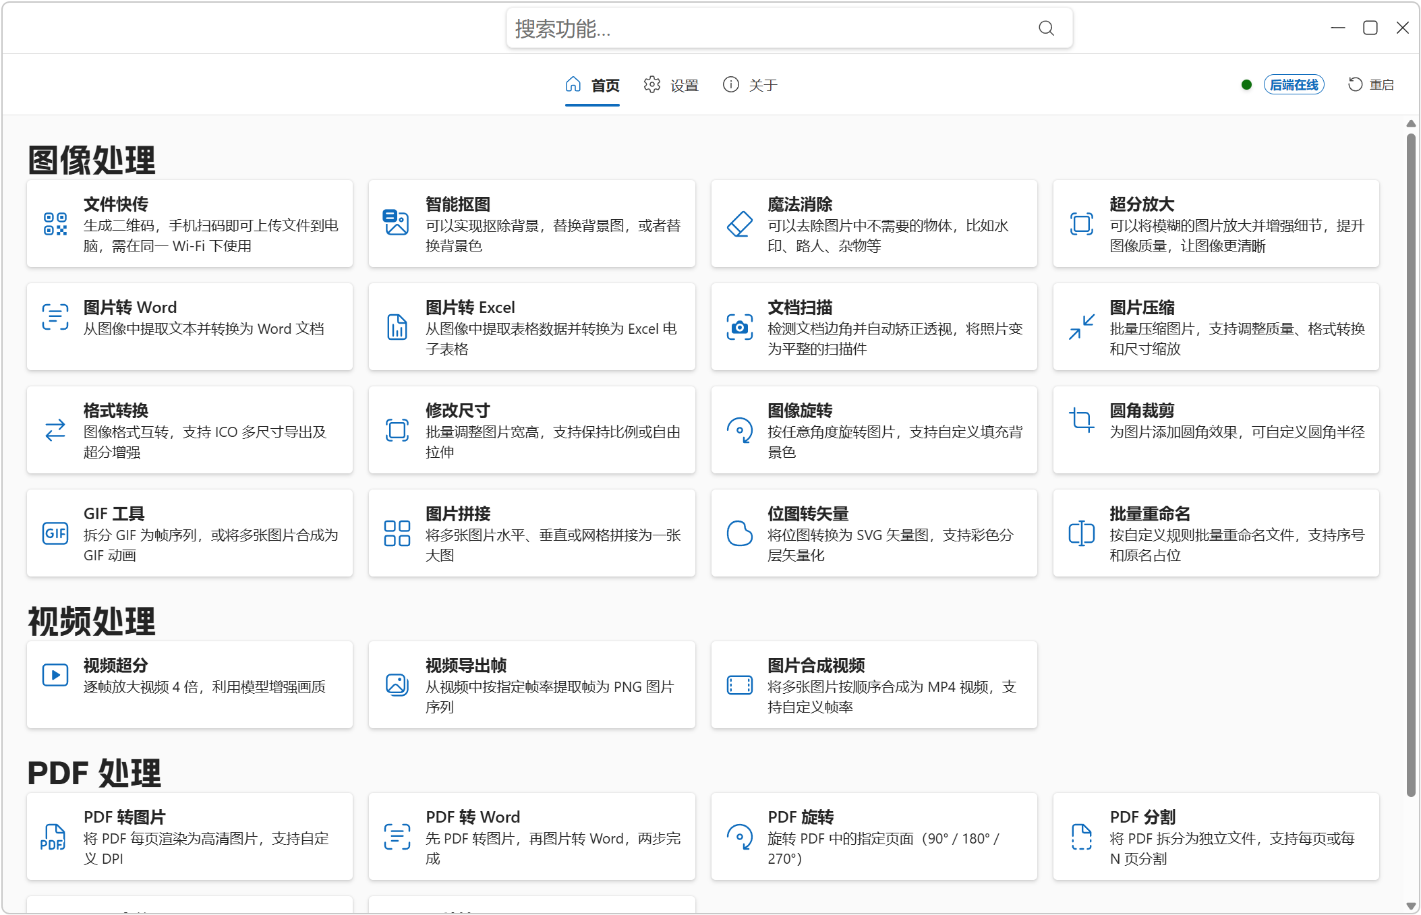Click the 视频导出帧 title
1421x915 pixels.
(x=466, y=666)
